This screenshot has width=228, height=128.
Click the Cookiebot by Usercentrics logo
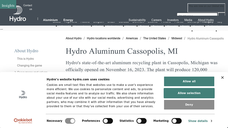(23, 121)
